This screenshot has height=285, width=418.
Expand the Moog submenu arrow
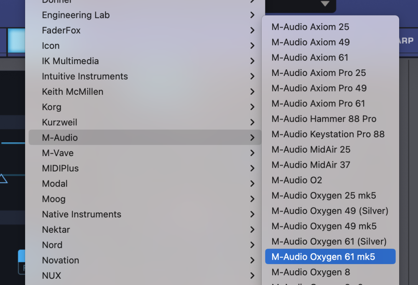[252, 199]
